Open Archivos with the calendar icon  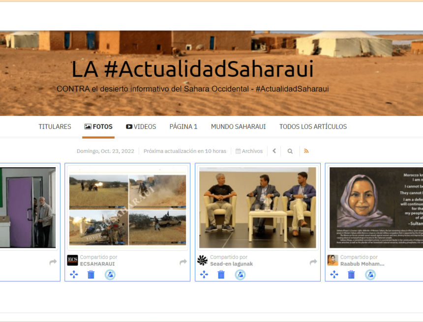tap(248, 151)
